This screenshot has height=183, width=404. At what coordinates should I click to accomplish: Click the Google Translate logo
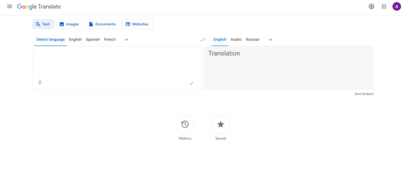[39, 7]
